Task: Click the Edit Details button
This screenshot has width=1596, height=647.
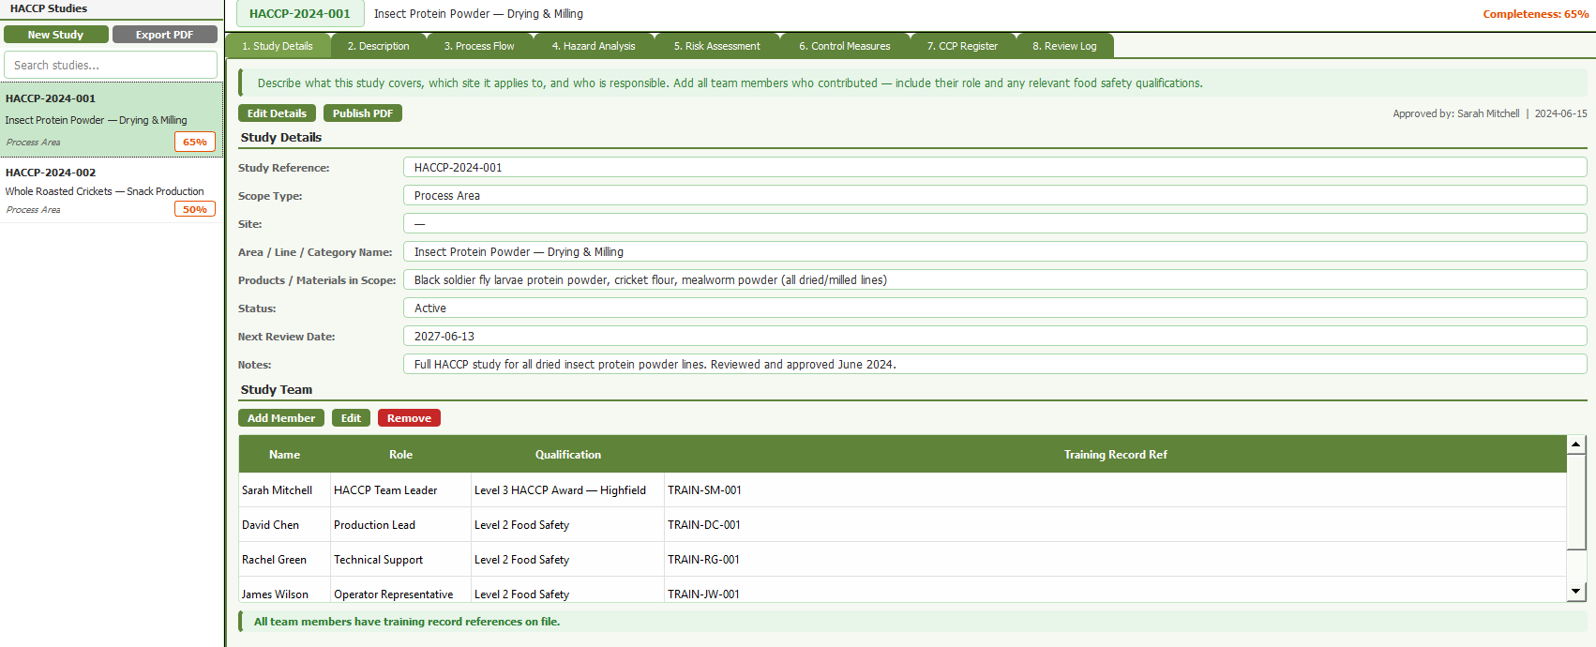Action: click(277, 113)
